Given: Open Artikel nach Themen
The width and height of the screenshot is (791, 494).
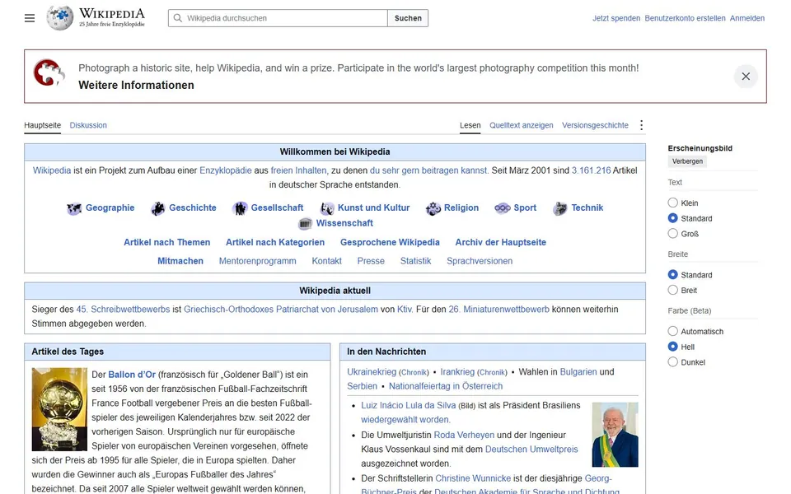Looking at the screenshot, I should pos(167,242).
